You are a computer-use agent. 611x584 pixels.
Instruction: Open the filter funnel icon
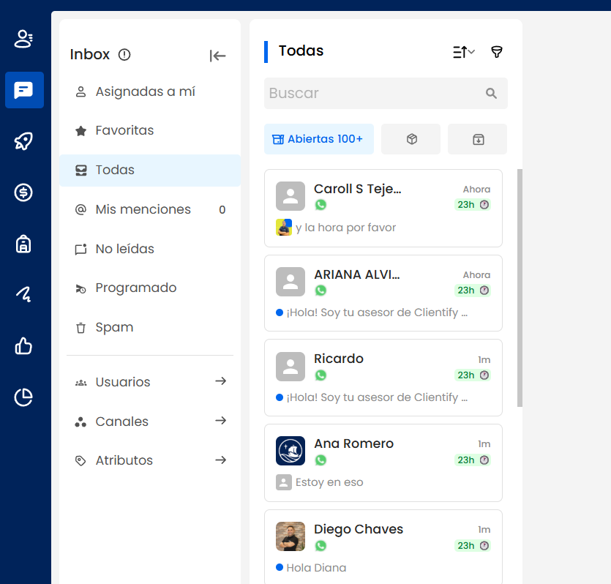click(x=496, y=52)
